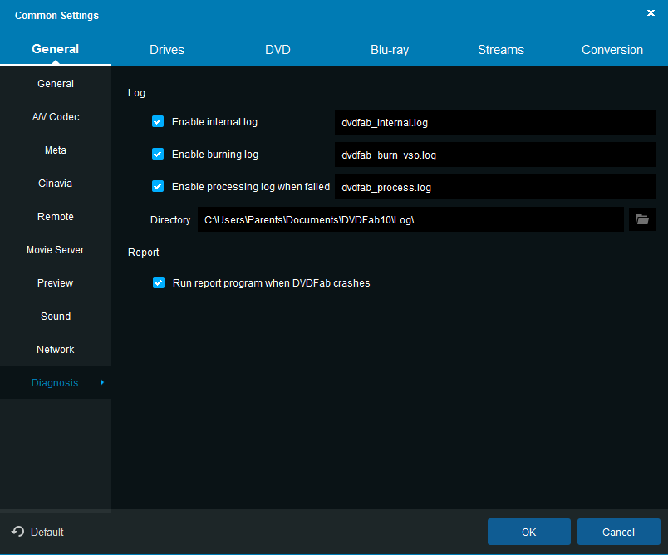668x555 pixels.
Task: Switch to the Drives tab
Action: (x=167, y=50)
